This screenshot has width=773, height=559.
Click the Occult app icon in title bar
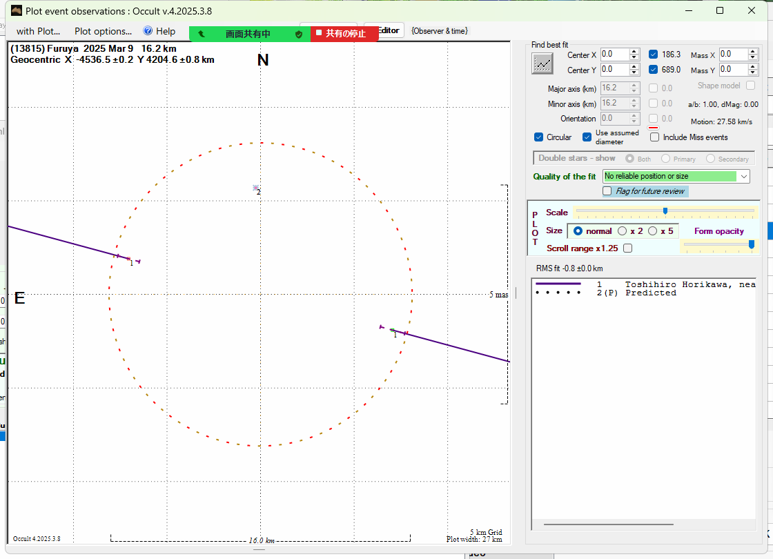[x=17, y=10]
